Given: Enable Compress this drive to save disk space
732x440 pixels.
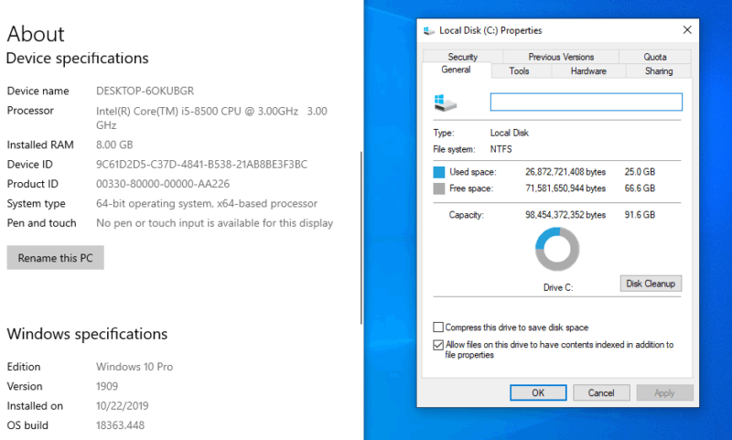Looking at the screenshot, I should [x=438, y=327].
